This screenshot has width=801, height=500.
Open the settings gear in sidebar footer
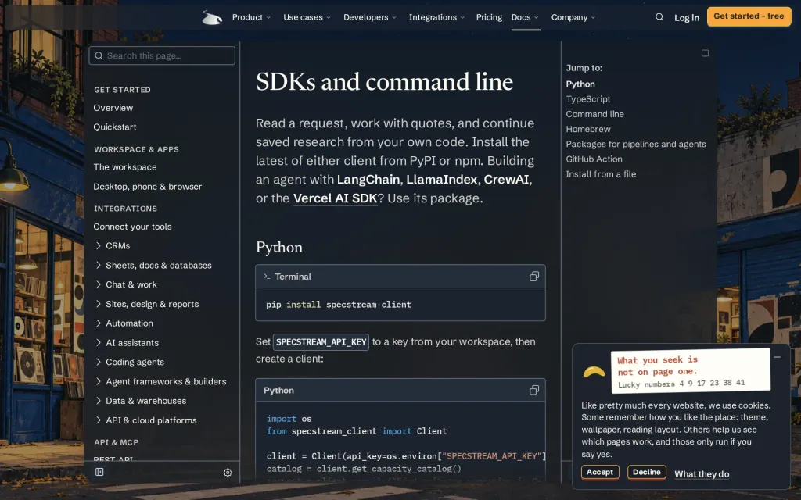tap(228, 473)
